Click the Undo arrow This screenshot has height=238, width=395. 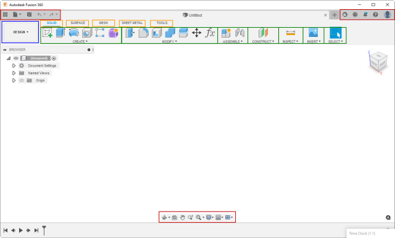click(x=39, y=15)
